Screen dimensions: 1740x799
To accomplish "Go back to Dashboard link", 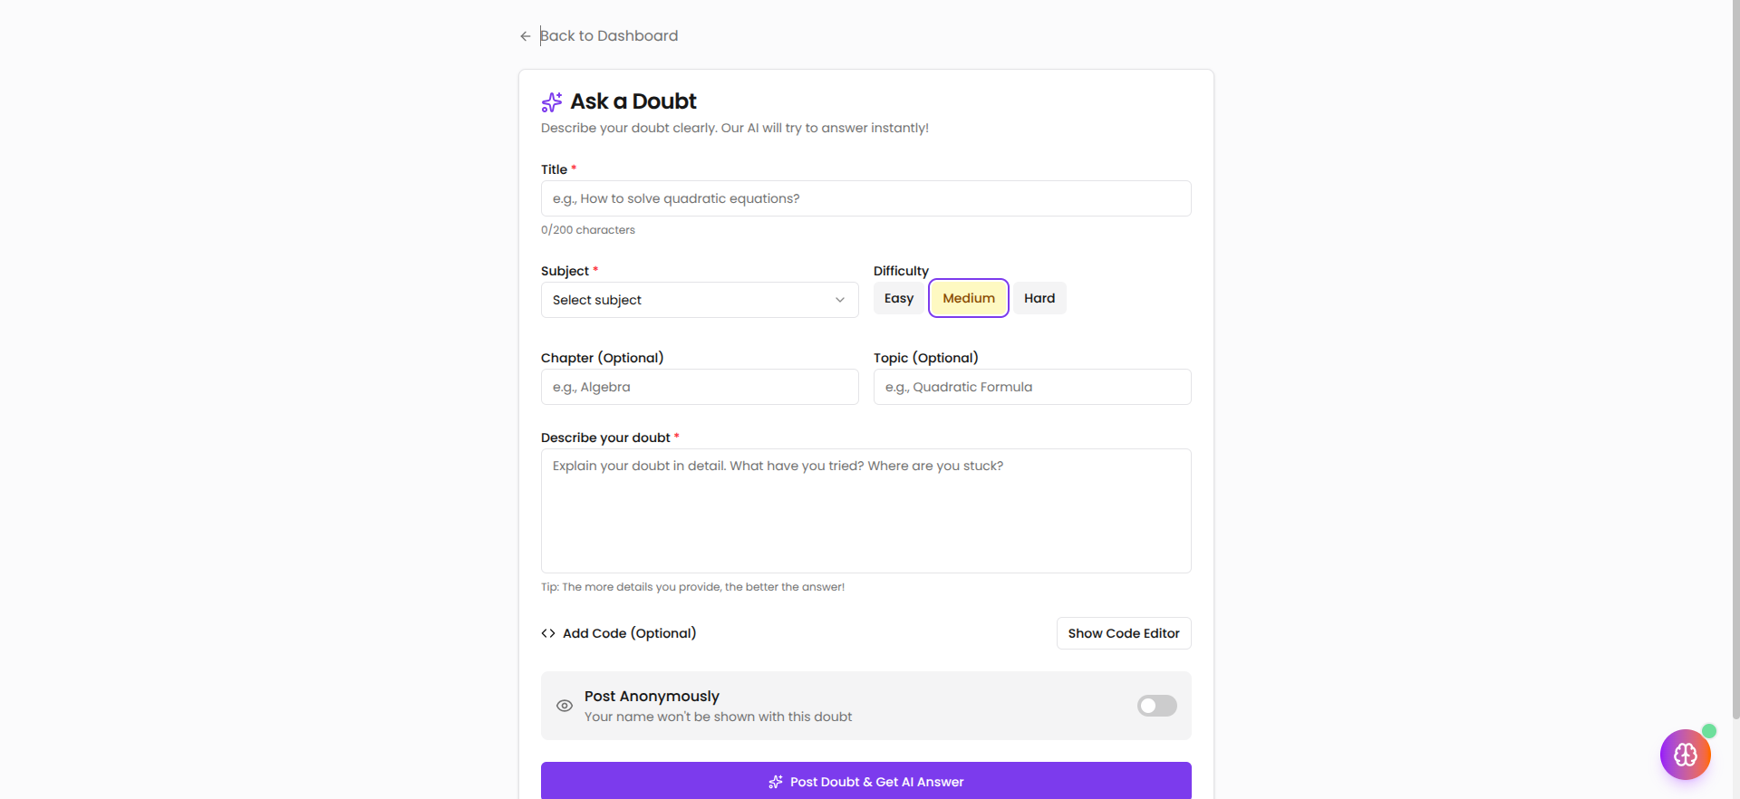I will pos(609,36).
